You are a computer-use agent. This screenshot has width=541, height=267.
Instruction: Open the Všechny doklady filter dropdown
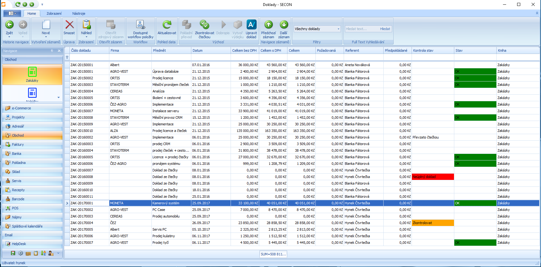point(338,29)
